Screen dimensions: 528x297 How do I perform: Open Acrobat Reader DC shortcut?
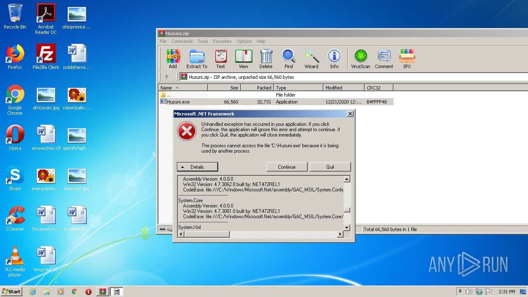click(46, 19)
